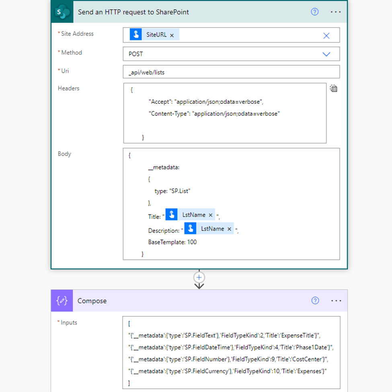
Task: Click the Phase1Date field definition line
Action: point(231,347)
